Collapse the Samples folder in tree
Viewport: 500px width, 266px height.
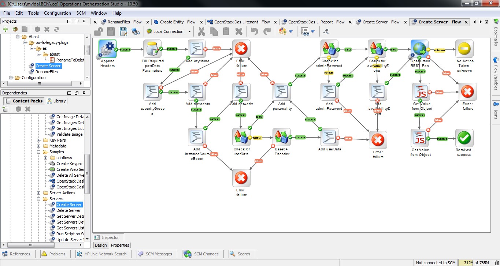click(x=39, y=152)
